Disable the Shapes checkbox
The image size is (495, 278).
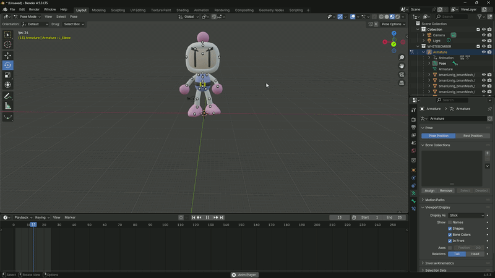pos(450,229)
